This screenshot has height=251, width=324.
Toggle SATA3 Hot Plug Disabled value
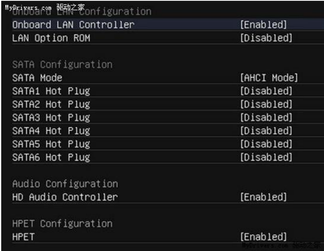[266, 117]
